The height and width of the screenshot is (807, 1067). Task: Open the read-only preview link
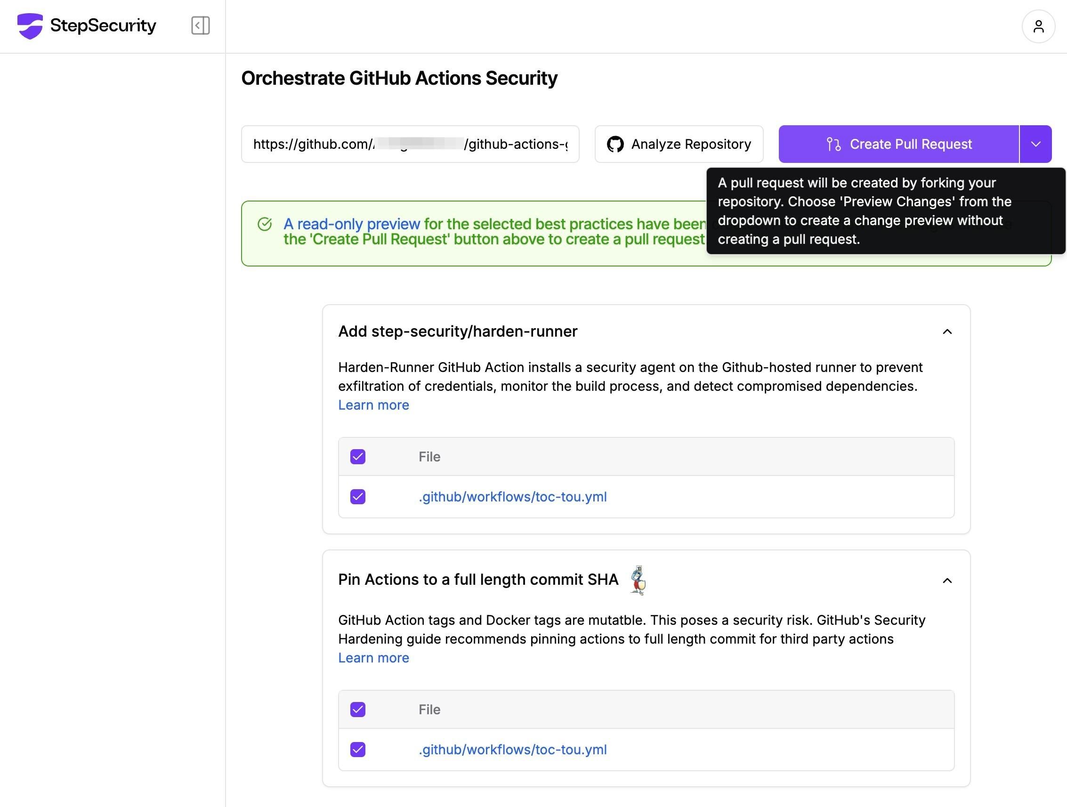352,224
